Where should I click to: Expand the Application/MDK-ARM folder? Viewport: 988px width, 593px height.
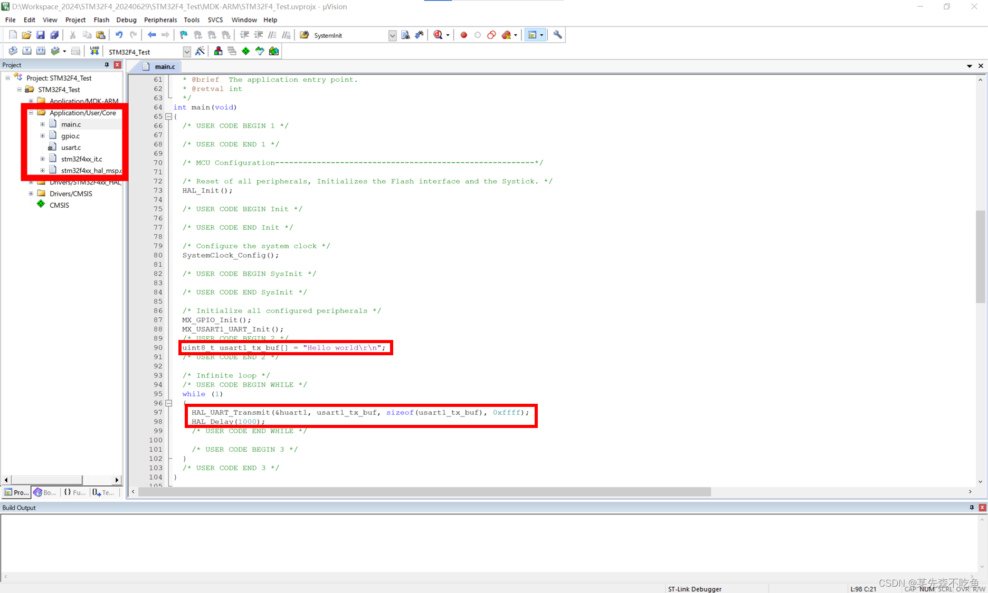coord(31,101)
